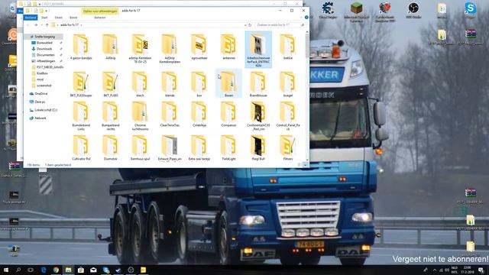Select the Exhaust_Pipes folder
Viewport: 489px width, 275px height.
170,147
